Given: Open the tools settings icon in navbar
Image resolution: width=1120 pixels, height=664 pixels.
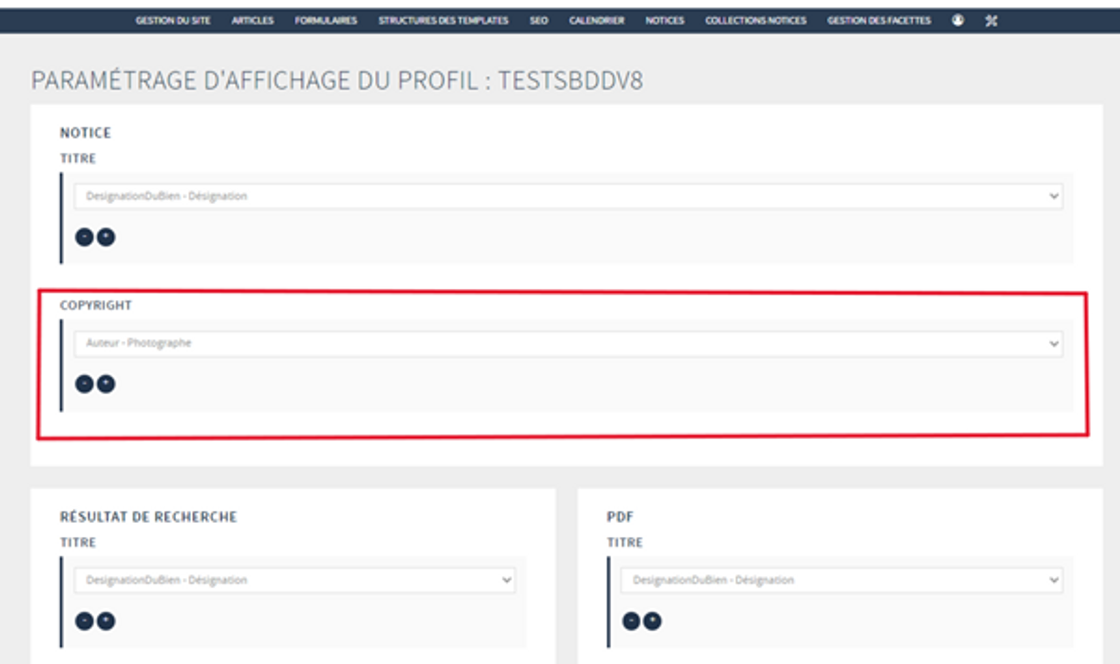Looking at the screenshot, I should (x=991, y=20).
